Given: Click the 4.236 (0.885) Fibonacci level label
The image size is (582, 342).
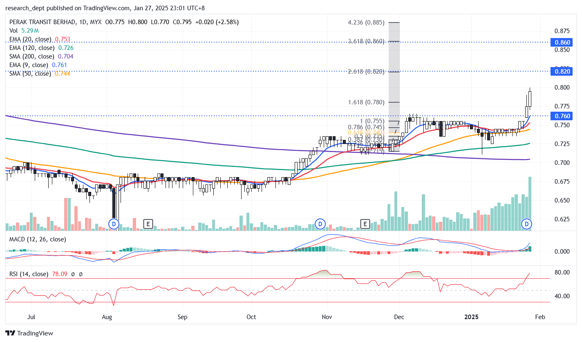Looking at the screenshot, I should [366, 22].
